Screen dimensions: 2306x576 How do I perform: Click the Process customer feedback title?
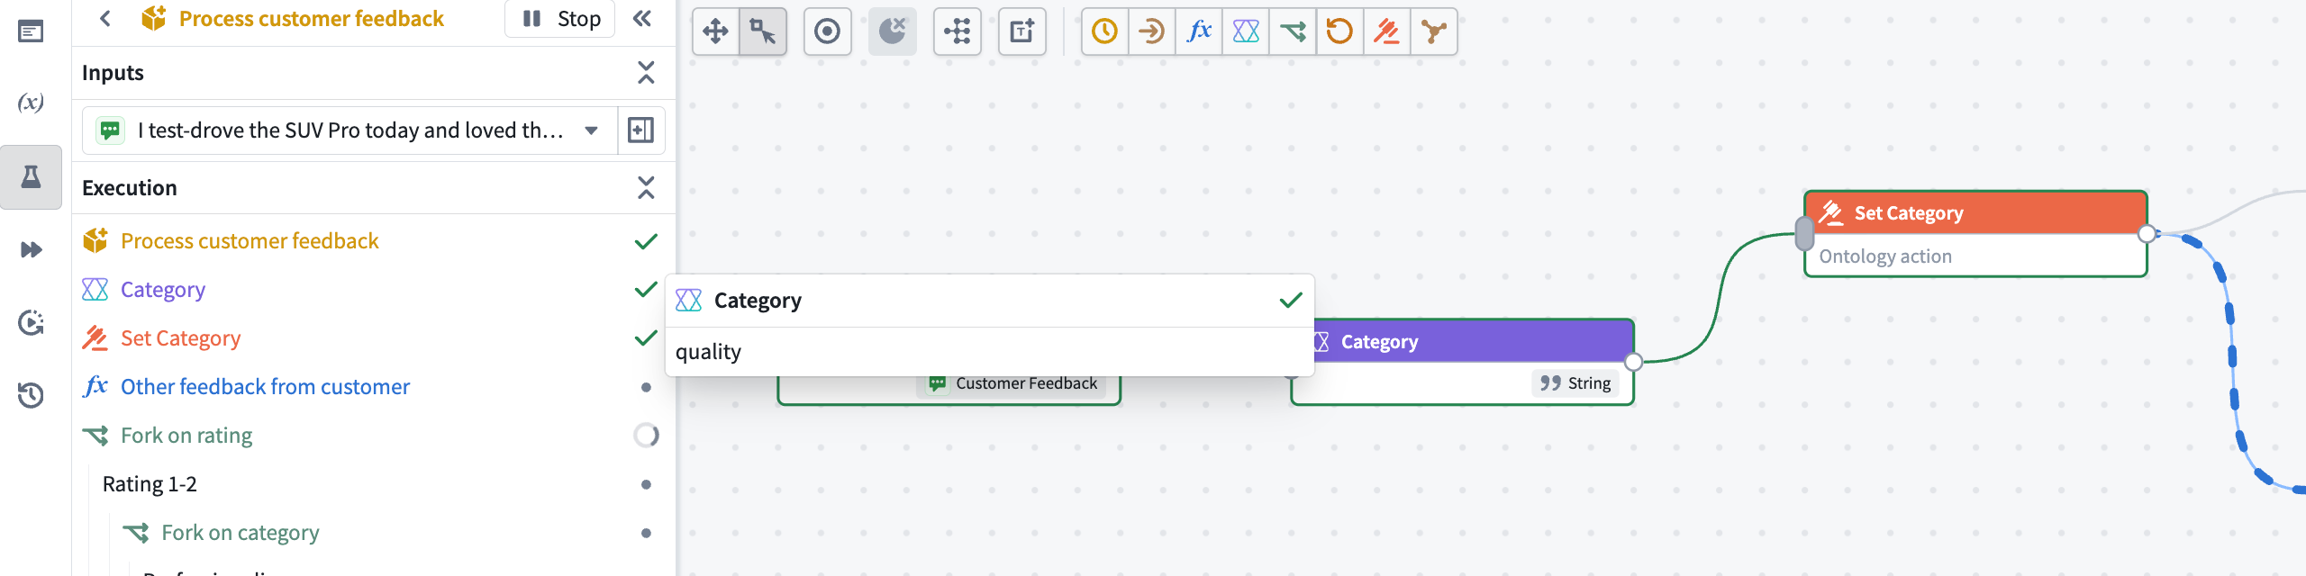tap(311, 18)
